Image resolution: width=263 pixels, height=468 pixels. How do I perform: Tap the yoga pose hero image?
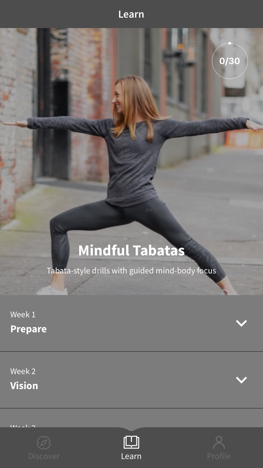(x=131, y=161)
